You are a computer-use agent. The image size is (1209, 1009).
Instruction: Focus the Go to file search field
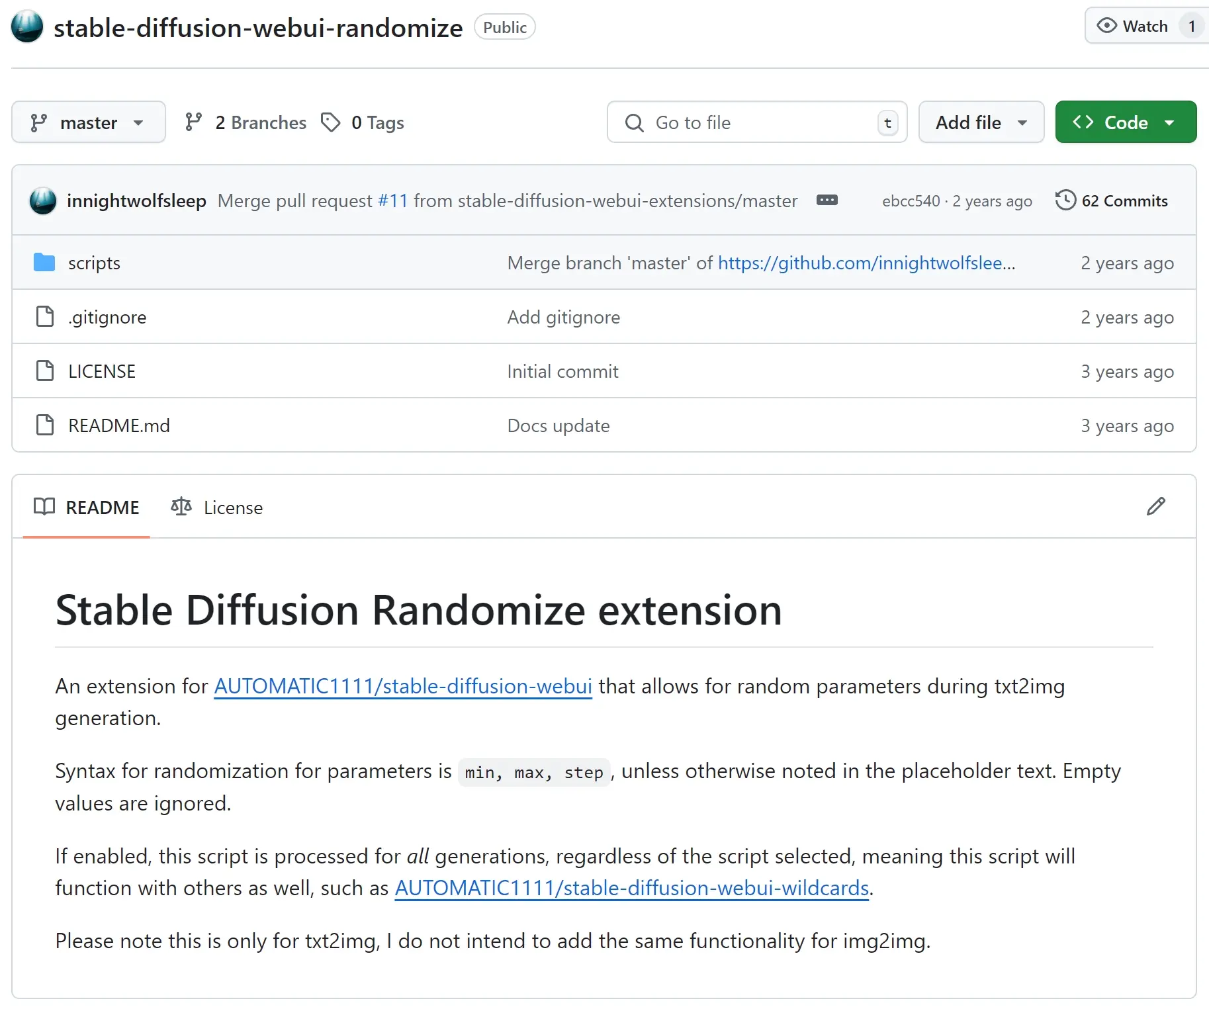757,122
